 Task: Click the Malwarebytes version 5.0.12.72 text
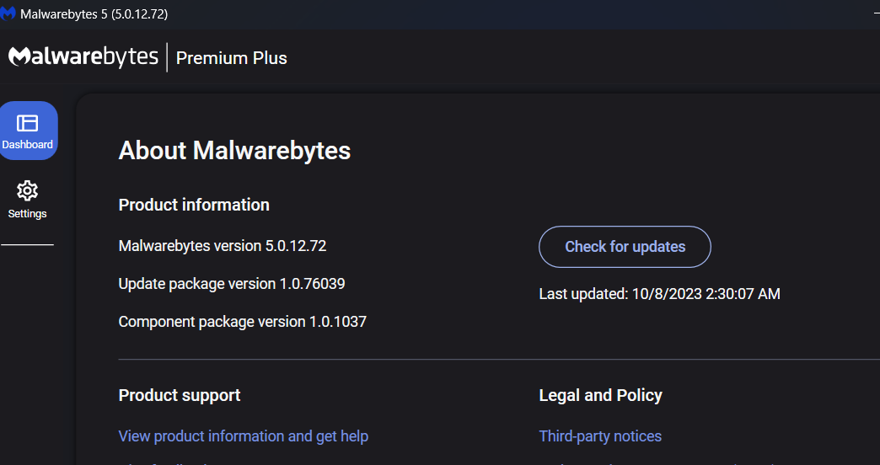coord(223,246)
